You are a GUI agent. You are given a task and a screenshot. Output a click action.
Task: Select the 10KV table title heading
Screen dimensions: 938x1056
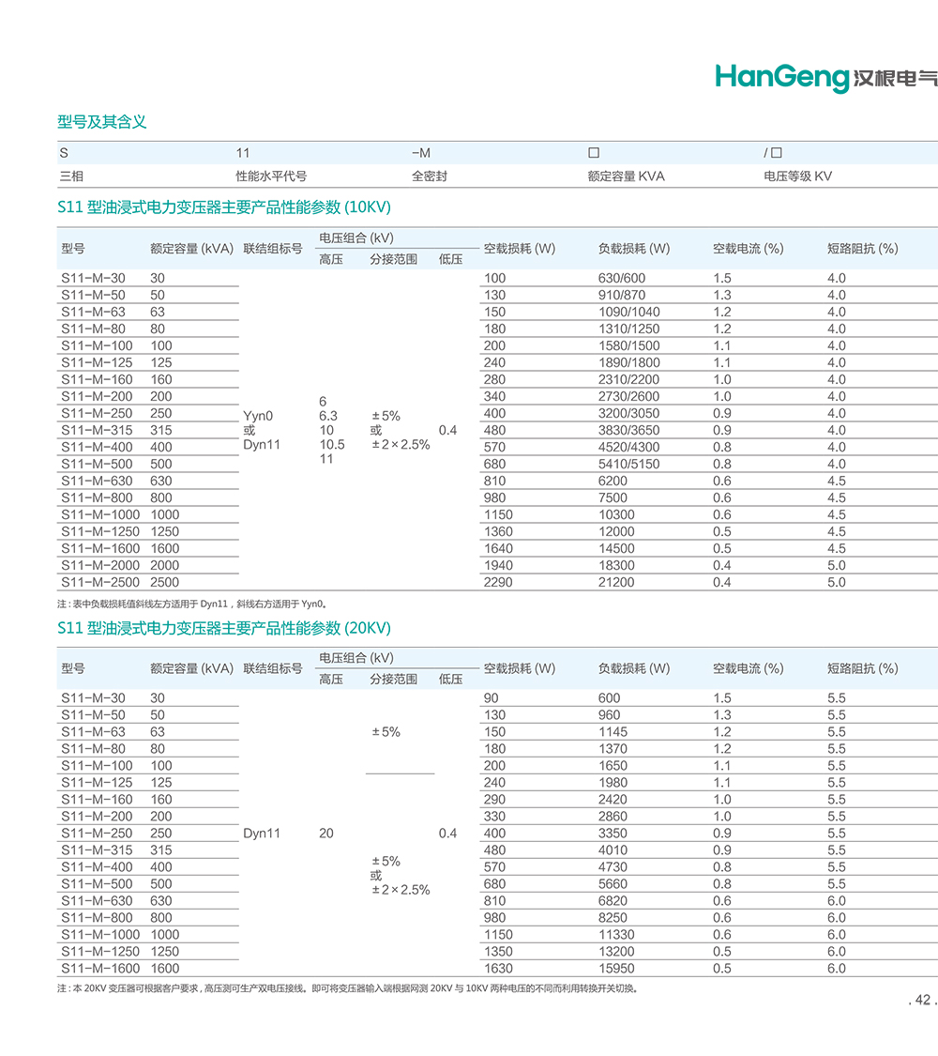click(x=224, y=207)
